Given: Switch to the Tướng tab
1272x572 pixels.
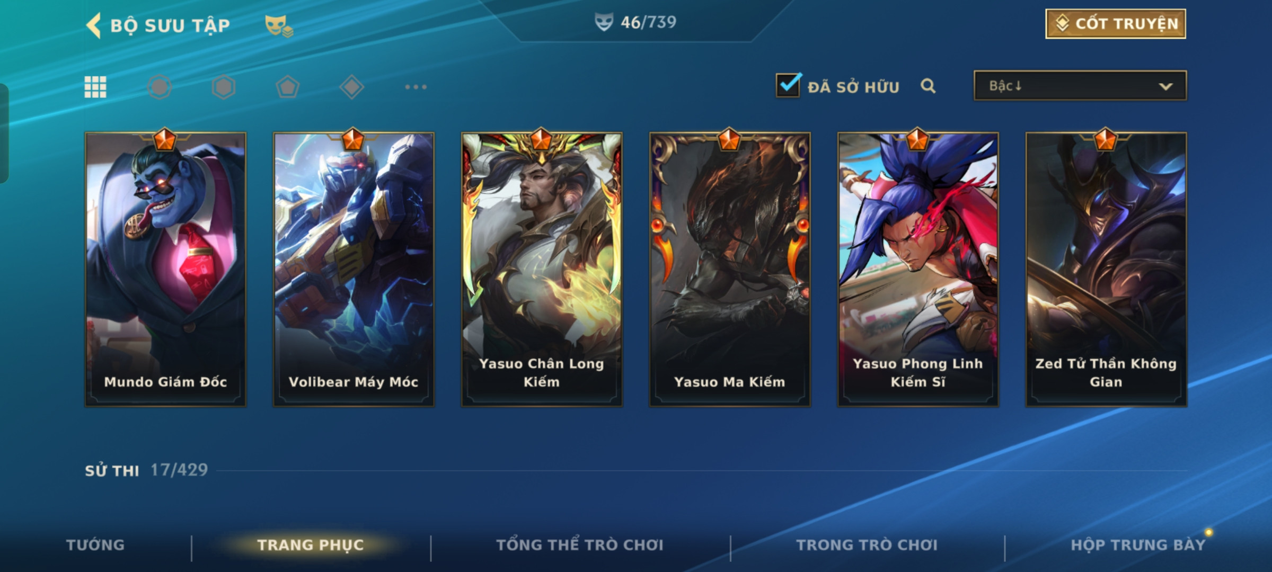Looking at the screenshot, I should click(x=95, y=544).
